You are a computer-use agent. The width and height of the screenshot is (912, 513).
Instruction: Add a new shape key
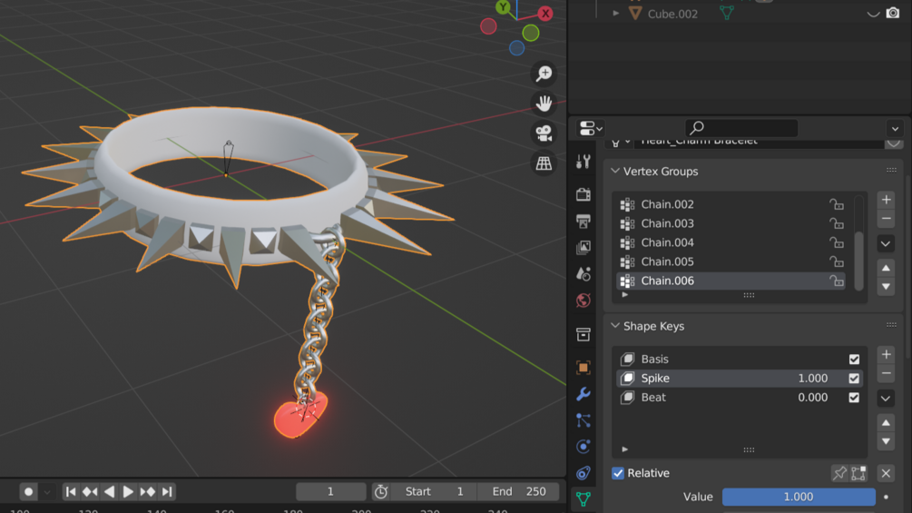click(x=886, y=354)
